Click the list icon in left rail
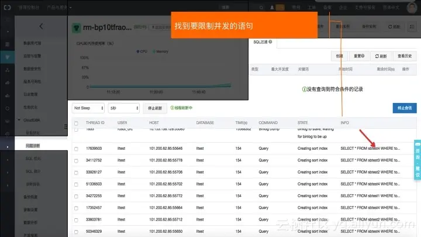Image resolution: width=421 pixels, height=237 pixels. point(7,44)
